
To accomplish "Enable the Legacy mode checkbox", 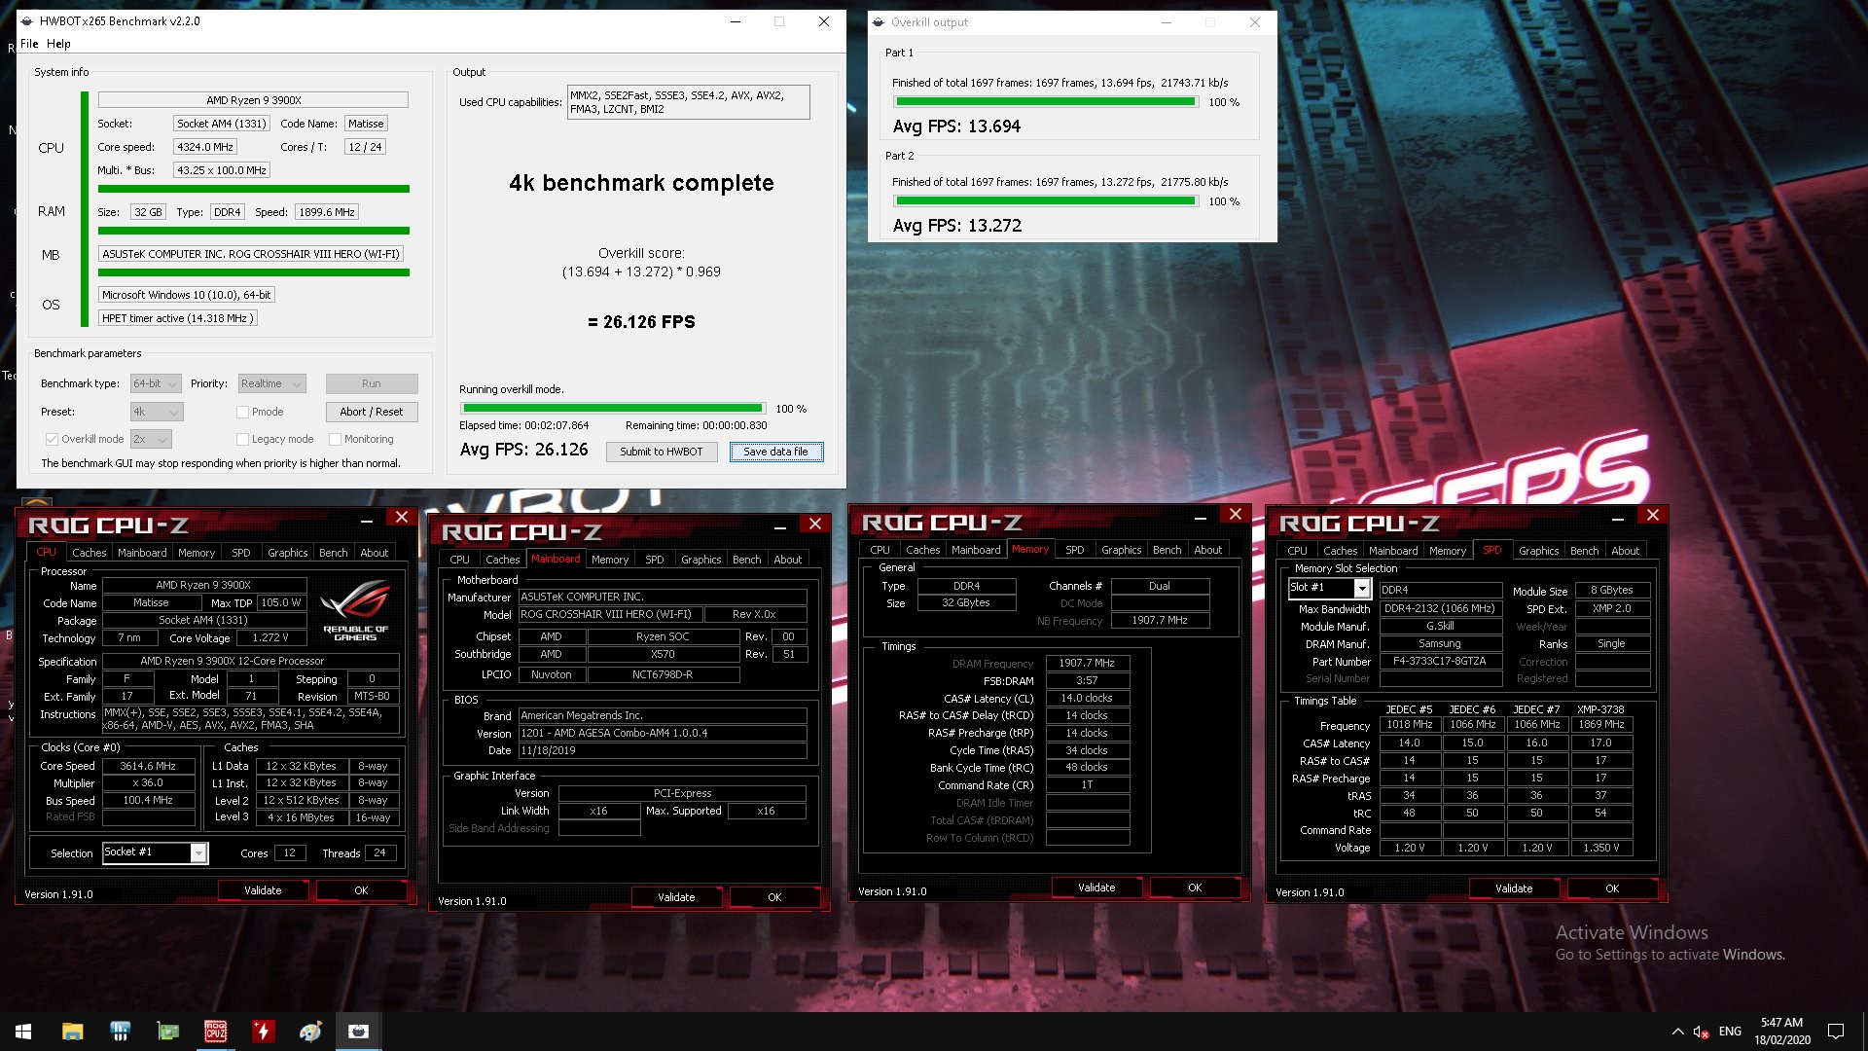I will click(x=243, y=439).
